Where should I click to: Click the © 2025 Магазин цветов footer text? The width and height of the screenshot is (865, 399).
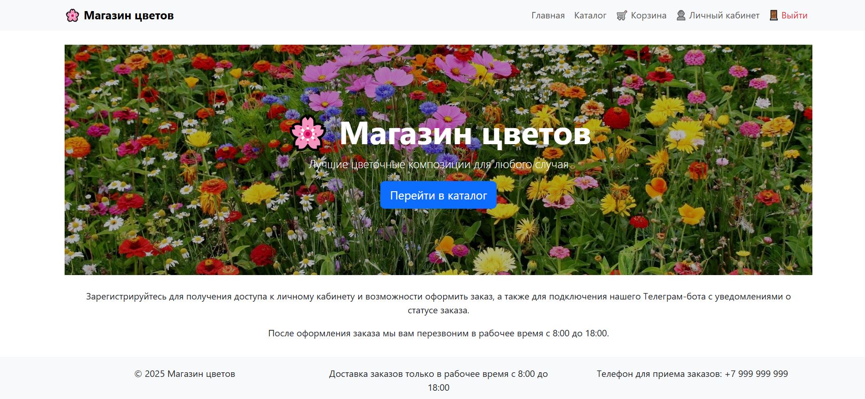tap(185, 374)
